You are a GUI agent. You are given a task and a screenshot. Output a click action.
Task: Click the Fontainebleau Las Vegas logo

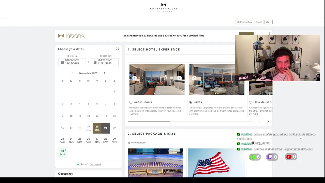[164, 8]
